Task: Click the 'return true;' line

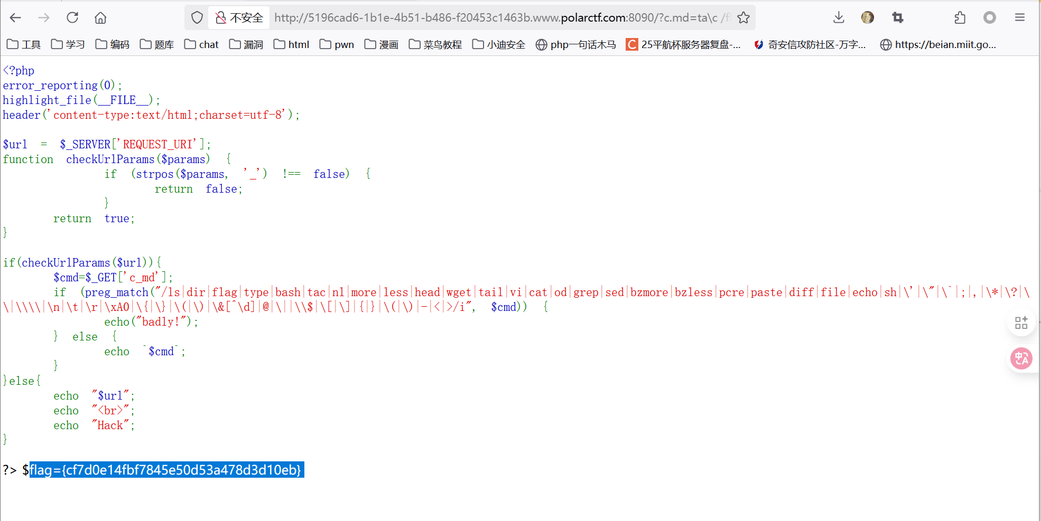Action: coord(94,219)
